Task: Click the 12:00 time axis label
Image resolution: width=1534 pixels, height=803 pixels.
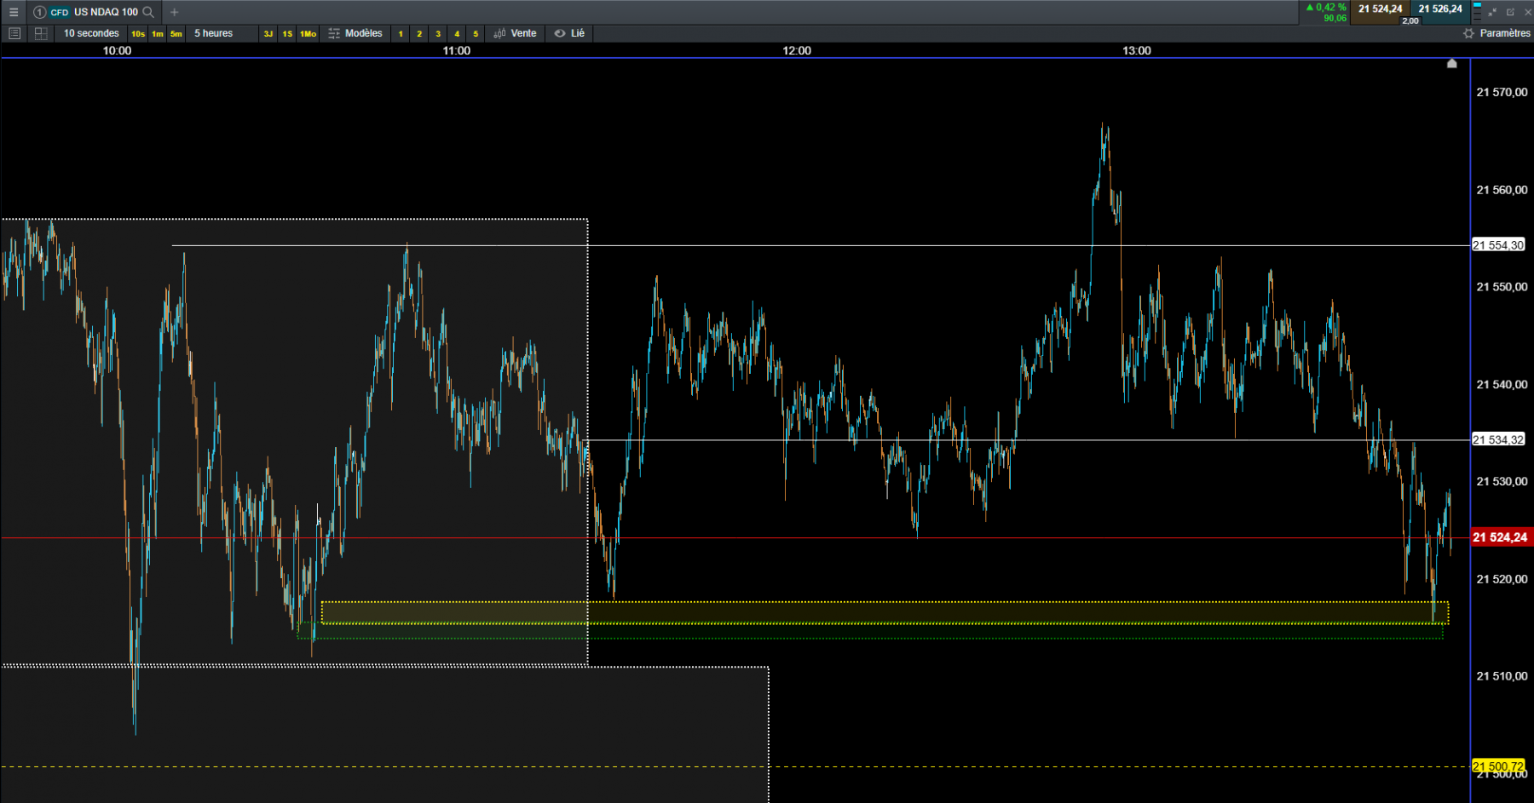Action: (x=797, y=50)
